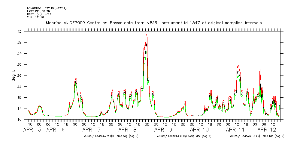Click the Loadsink 2 Temp Min legend entry
The image size is (303, 151).
[x=257, y=136]
